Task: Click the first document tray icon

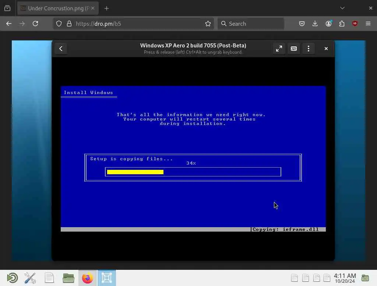Action: click(294, 278)
